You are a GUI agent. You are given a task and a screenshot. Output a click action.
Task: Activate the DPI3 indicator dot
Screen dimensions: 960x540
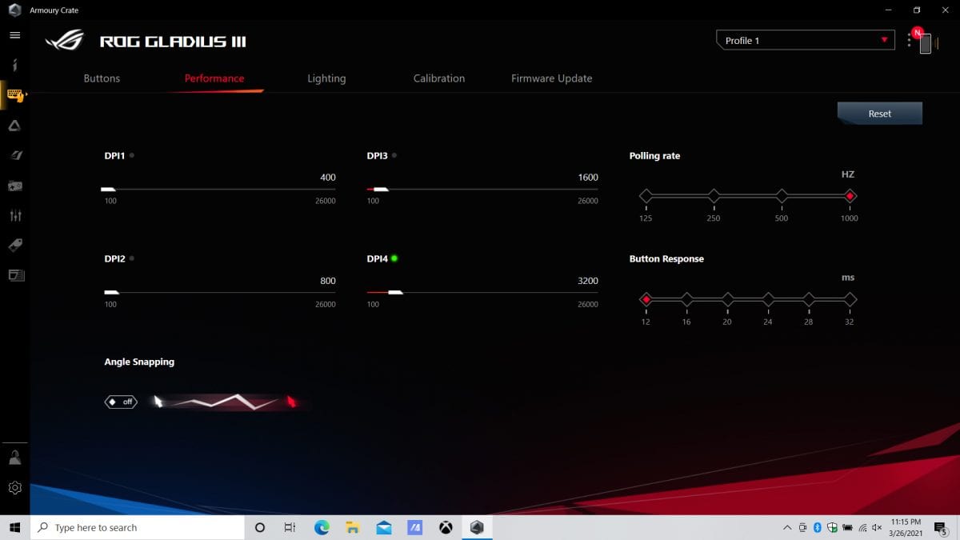coord(394,156)
